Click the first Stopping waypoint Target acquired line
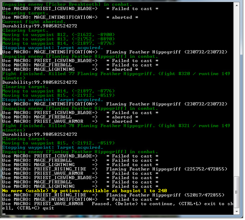This screenshot has height=220, width=245. coord(53,48)
